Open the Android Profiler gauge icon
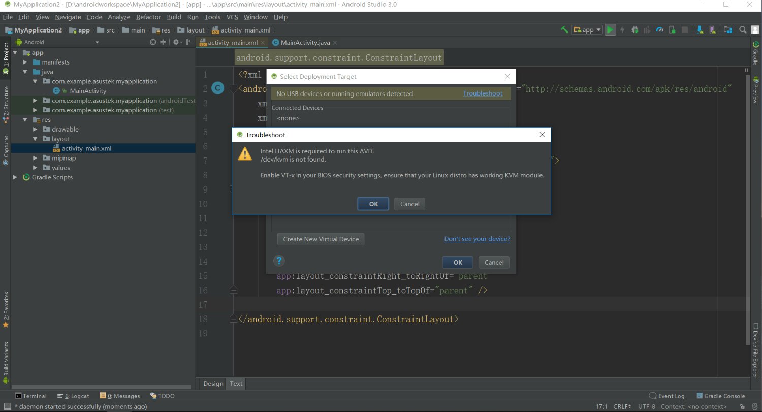This screenshot has width=762, height=412. (659, 30)
